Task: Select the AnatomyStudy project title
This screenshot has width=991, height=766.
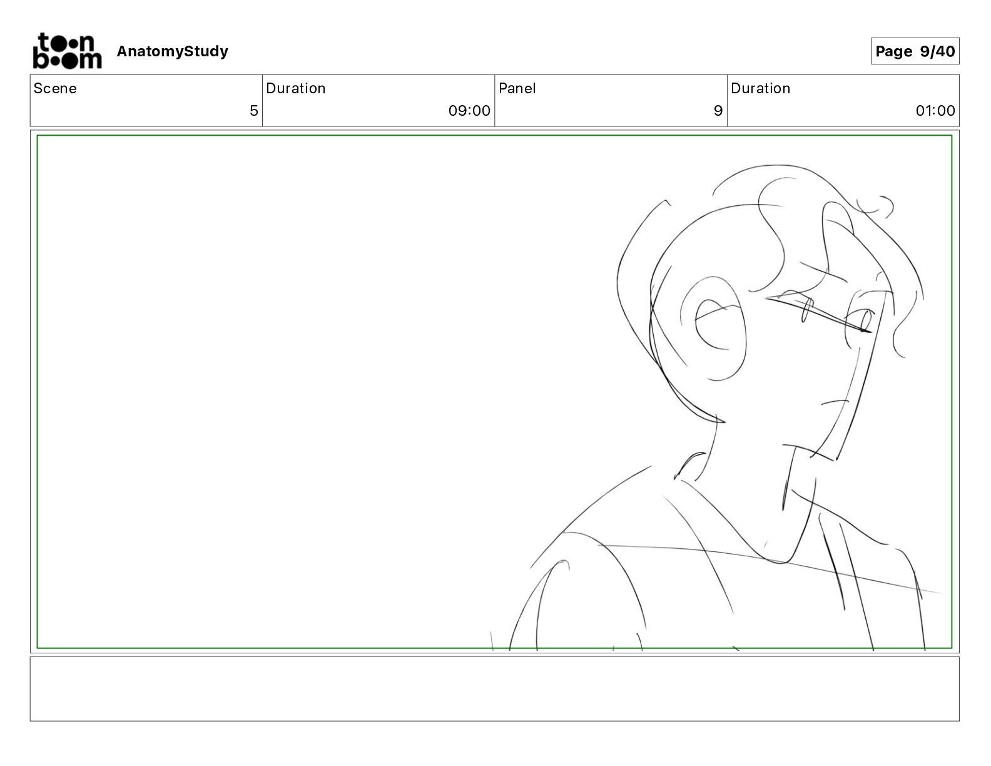Action: [172, 51]
